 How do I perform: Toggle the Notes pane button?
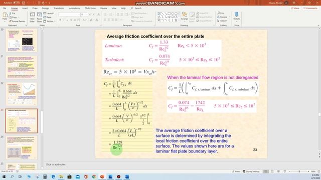click(x=236, y=171)
